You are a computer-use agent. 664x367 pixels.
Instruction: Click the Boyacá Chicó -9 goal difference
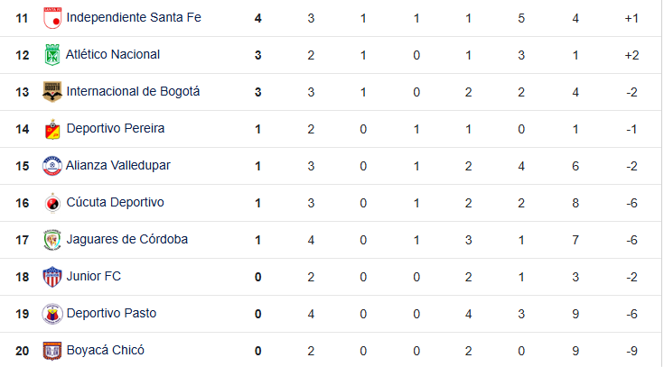tap(631, 351)
